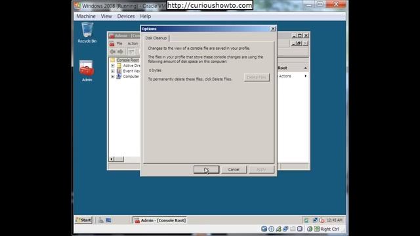Open the More Actions submenu arrow
Image resolution: width=420 pixels, height=236 pixels.
pyautogui.click(x=305, y=76)
